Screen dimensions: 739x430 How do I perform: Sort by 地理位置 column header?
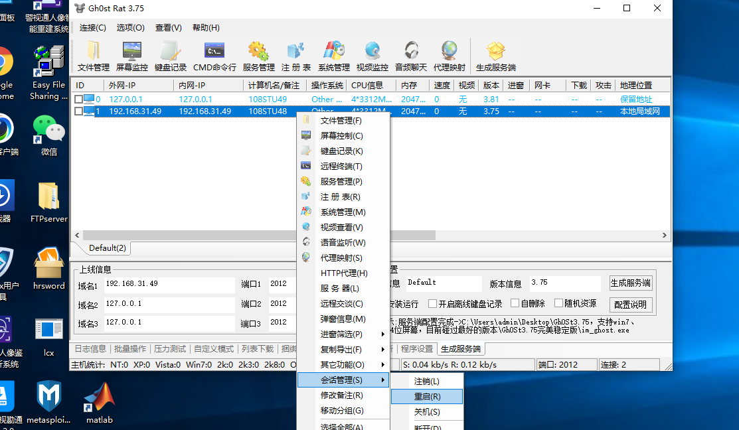coord(642,85)
